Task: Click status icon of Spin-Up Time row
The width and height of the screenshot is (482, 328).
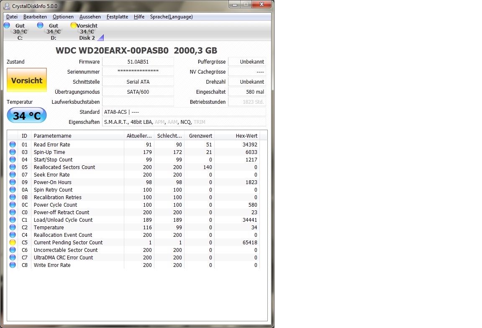Action: click(x=13, y=152)
